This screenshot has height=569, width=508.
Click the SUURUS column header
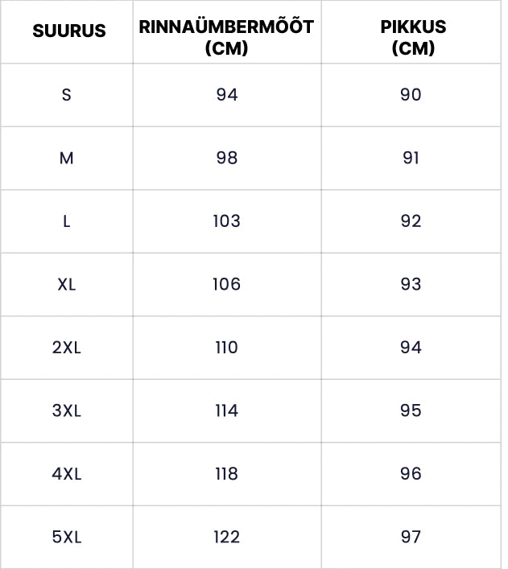point(68,31)
